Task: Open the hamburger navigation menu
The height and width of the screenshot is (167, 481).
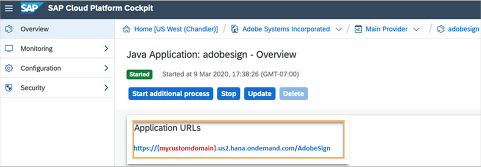Action: coord(9,8)
